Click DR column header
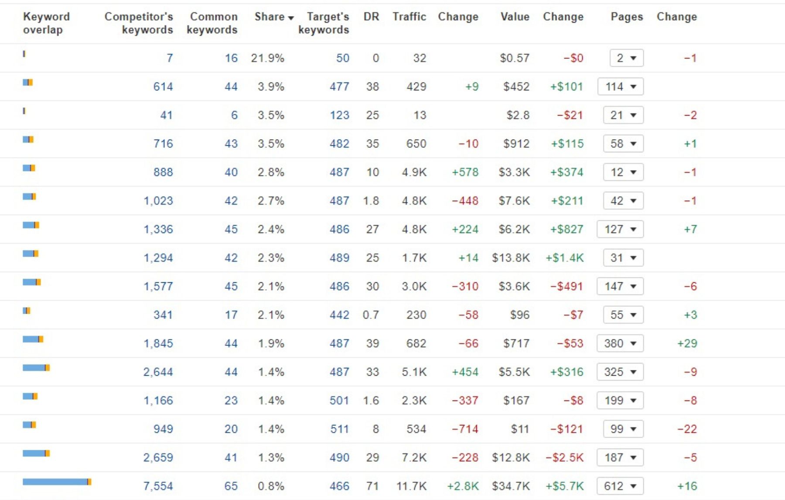This screenshot has width=785, height=500. pyautogui.click(x=371, y=17)
